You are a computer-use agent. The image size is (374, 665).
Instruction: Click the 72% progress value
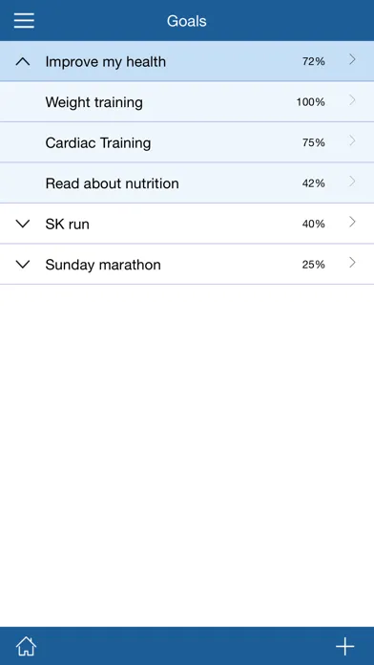point(314,61)
